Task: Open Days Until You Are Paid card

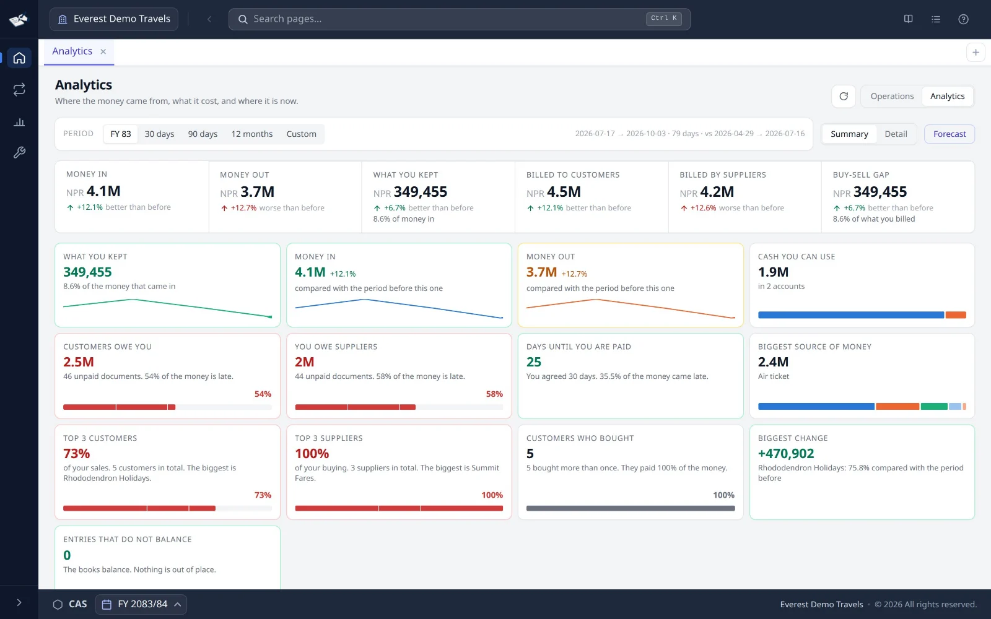Action: pyautogui.click(x=631, y=376)
